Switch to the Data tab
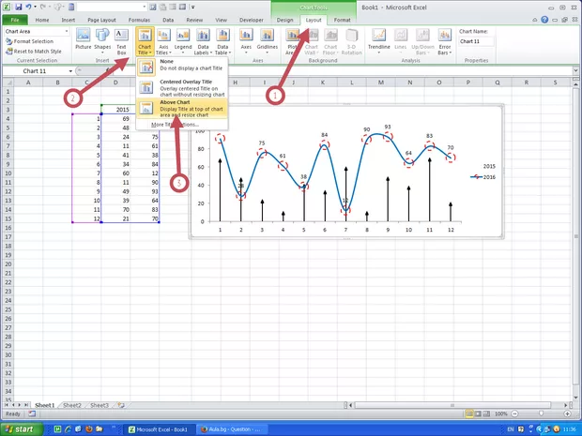This screenshot has height=436, width=582. [168, 20]
